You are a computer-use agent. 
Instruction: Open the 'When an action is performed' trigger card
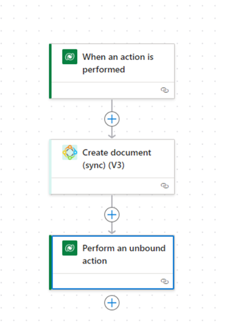tap(112, 71)
